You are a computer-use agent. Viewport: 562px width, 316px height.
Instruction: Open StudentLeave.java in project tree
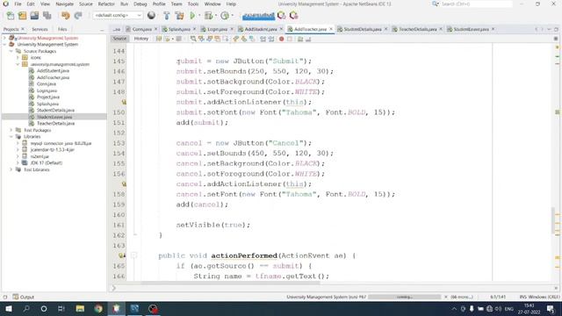click(x=54, y=117)
